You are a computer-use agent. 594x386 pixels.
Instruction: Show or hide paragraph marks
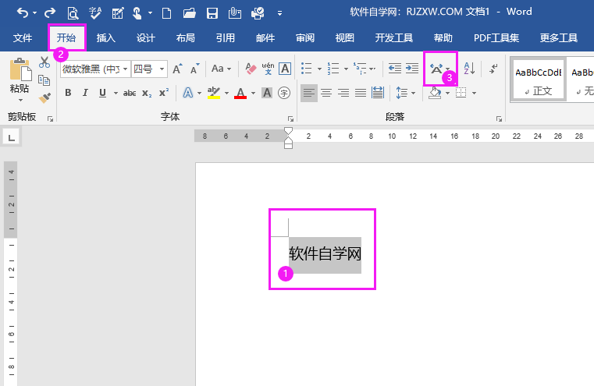click(x=493, y=69)
